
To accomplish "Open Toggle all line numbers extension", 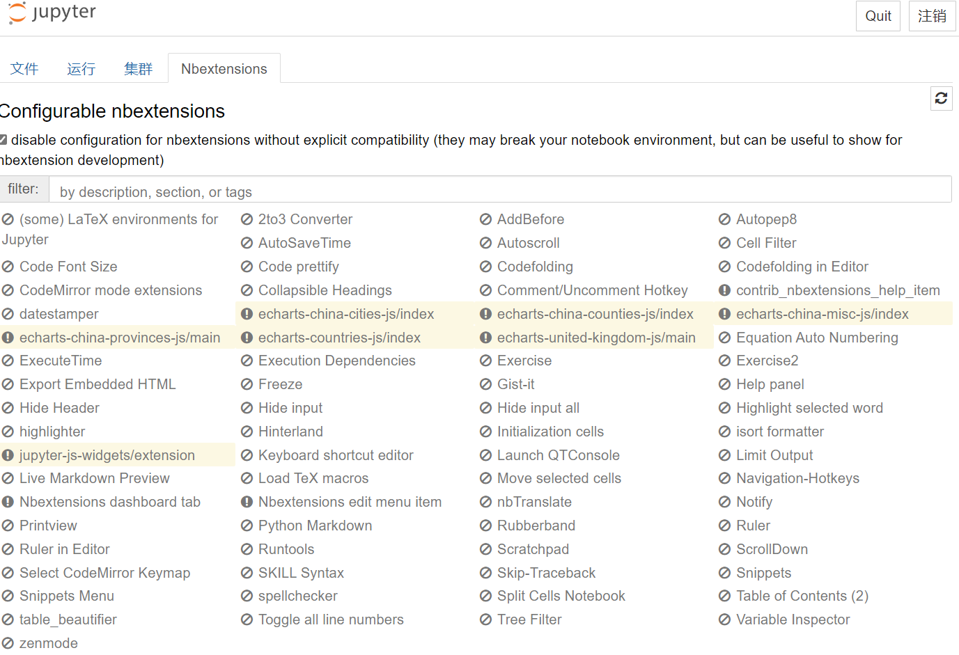I will 331,620.
